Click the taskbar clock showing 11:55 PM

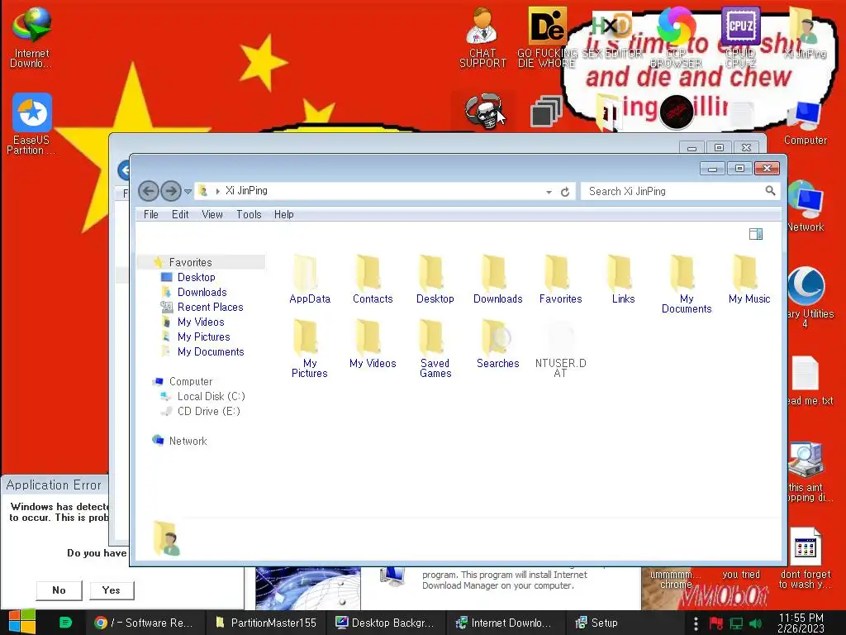pyautogui.click(x=801, y=623)
